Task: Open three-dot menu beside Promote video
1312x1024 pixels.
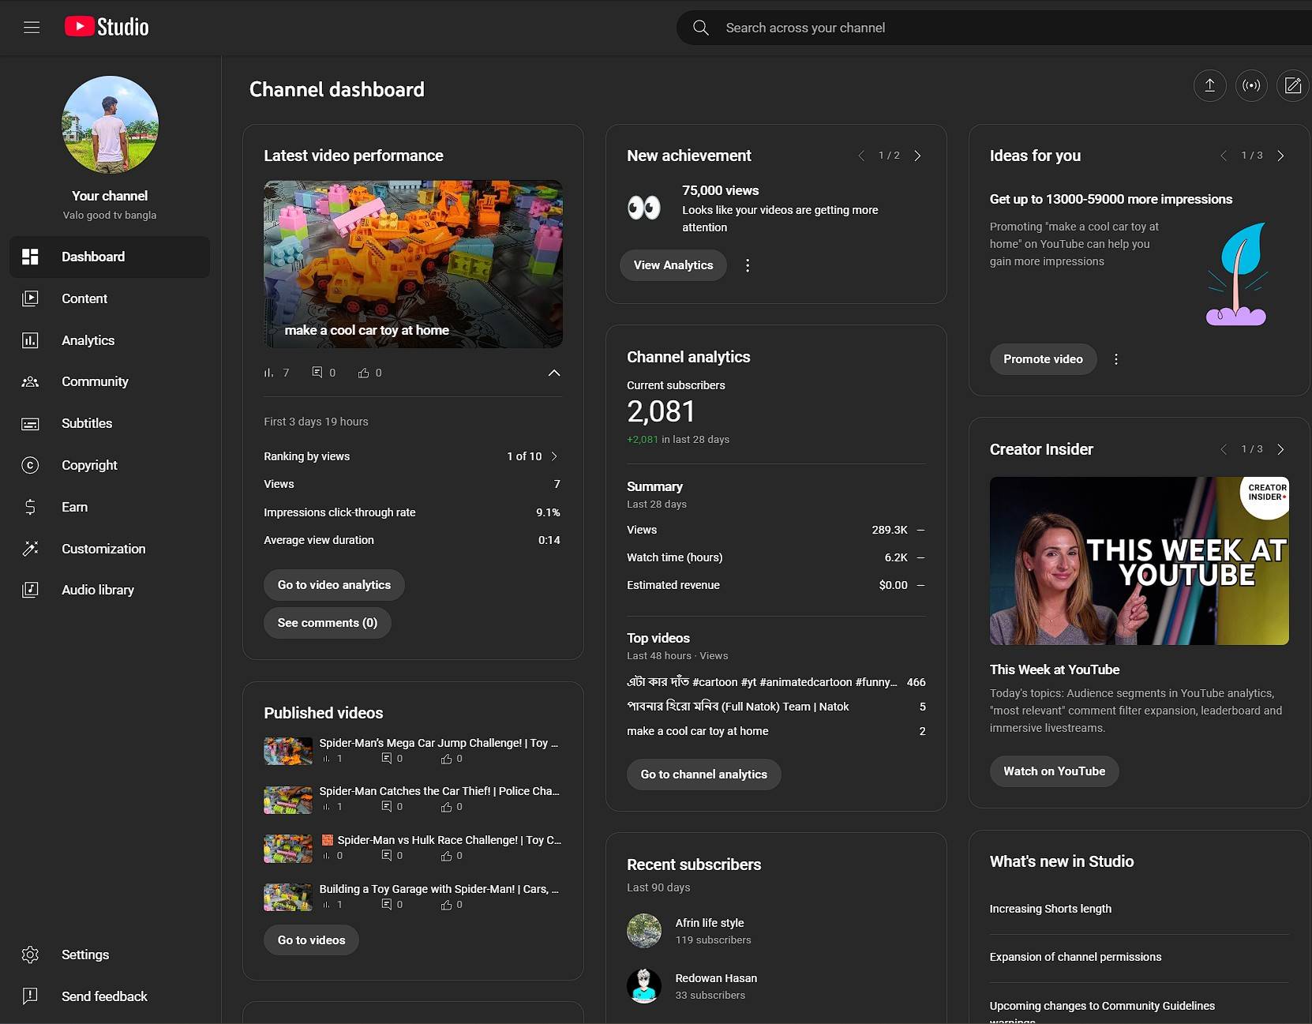Action: click(x=1115, y=359)
